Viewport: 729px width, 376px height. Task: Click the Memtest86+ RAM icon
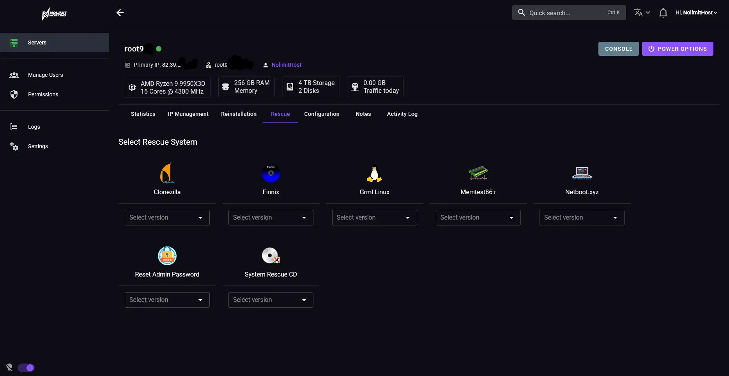[478, 173]
